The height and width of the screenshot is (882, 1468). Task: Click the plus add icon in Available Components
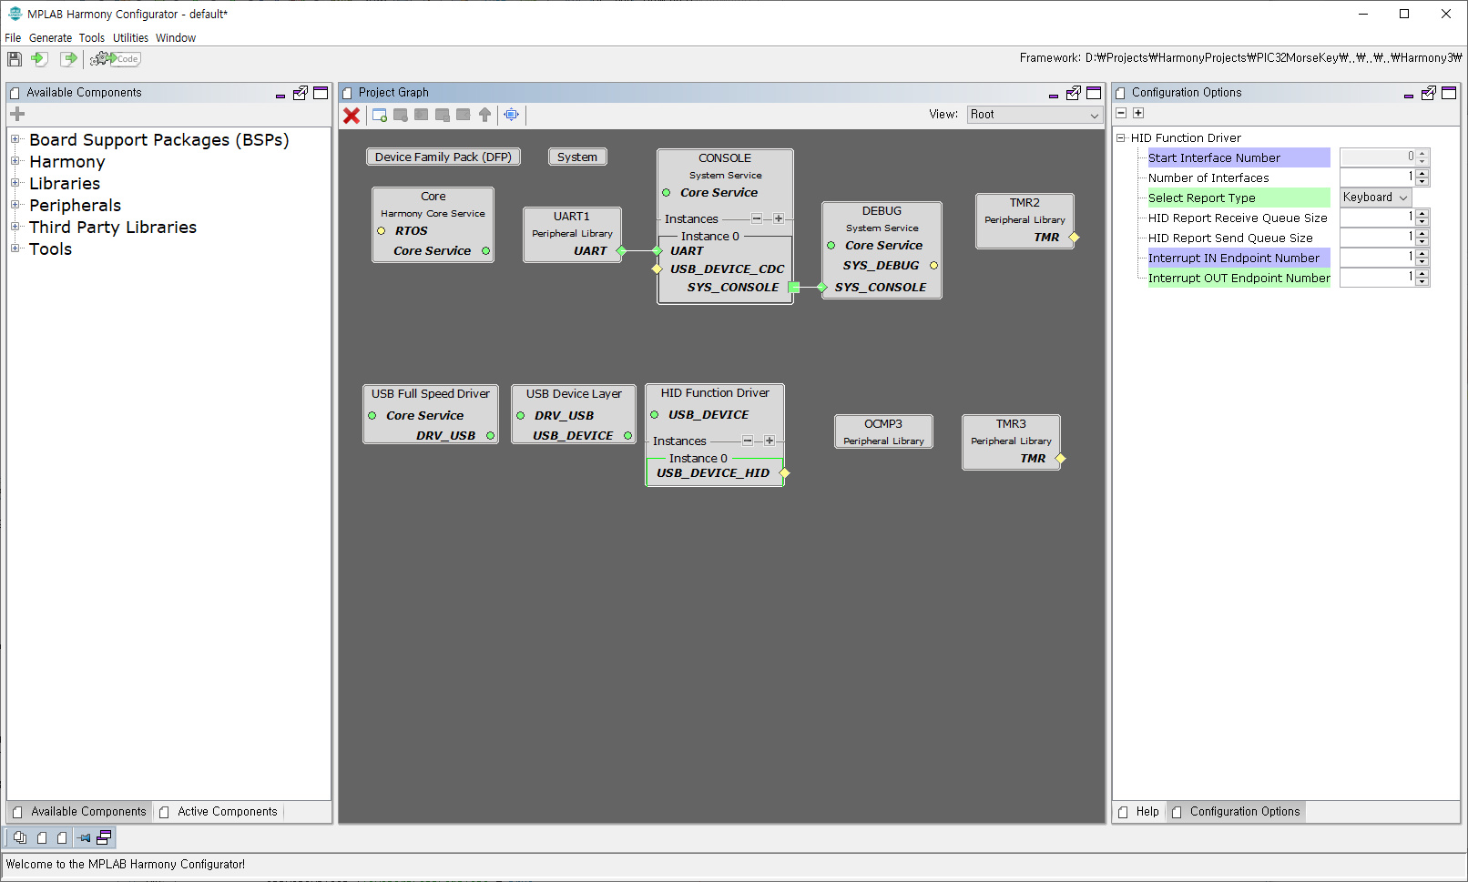[17, 114]
